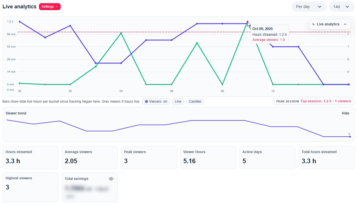Reveal Total earnings with eye icon
This screenshot has width=357, height=205.
(111, 179)
